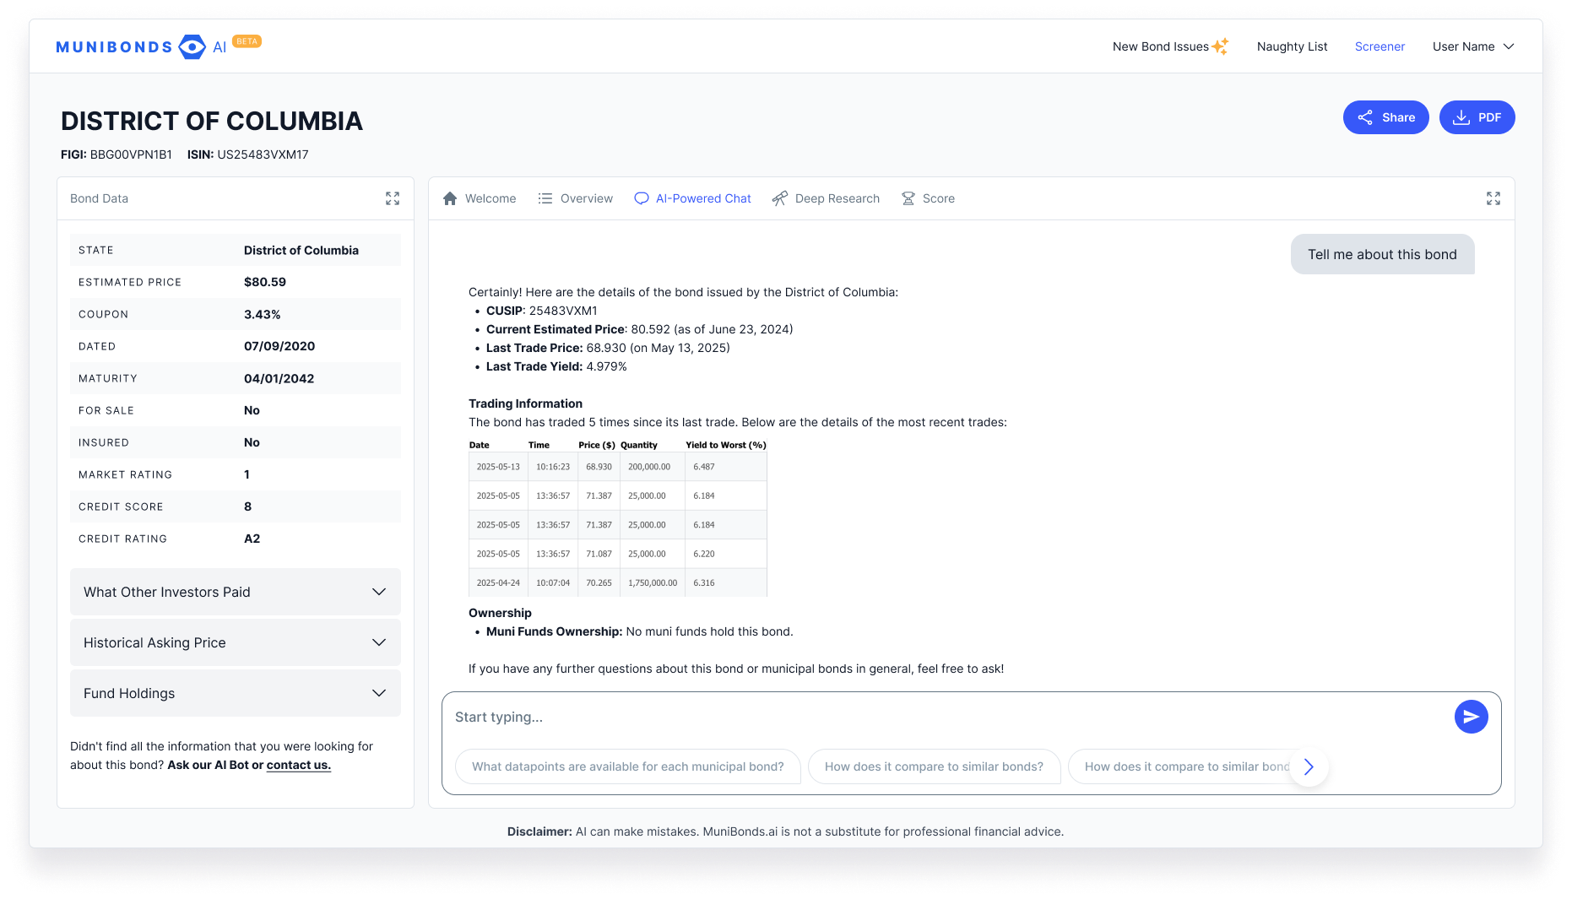
Task: Go to the Screener page
Action: pyautogui.click(x=1380, y=46)
